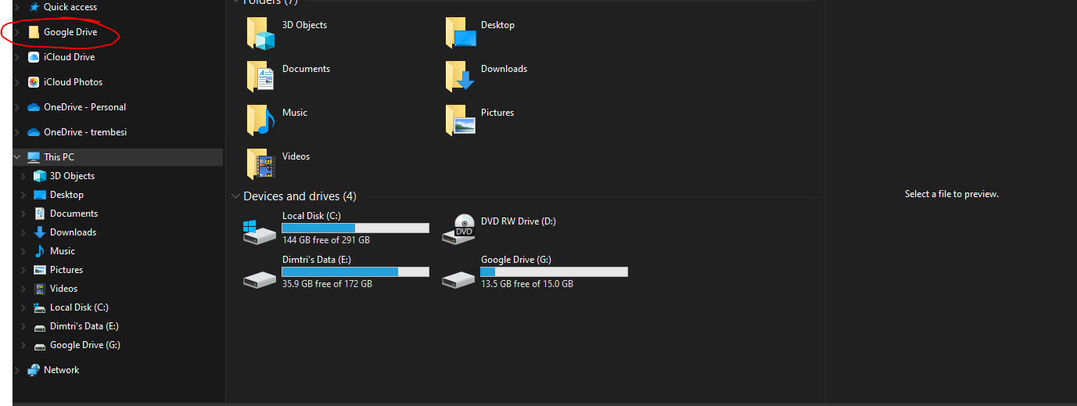Click the Local Disk (C:) icon in tree
The image size is (1077, 406).
point(40,307)
